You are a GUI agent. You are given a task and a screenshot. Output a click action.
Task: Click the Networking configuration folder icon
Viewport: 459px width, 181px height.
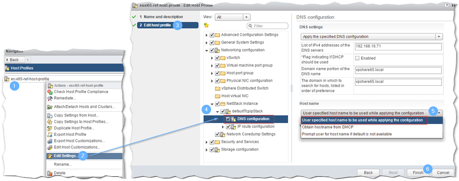click(217, 50)
